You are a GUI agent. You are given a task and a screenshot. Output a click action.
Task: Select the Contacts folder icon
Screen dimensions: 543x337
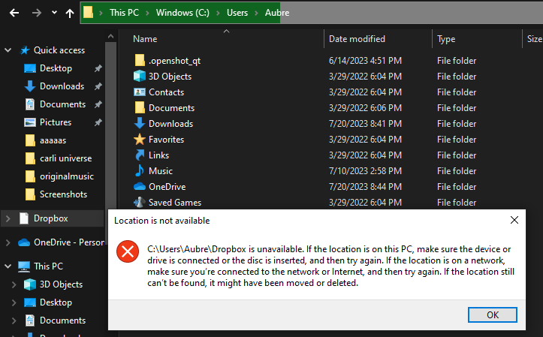(139, 92)
